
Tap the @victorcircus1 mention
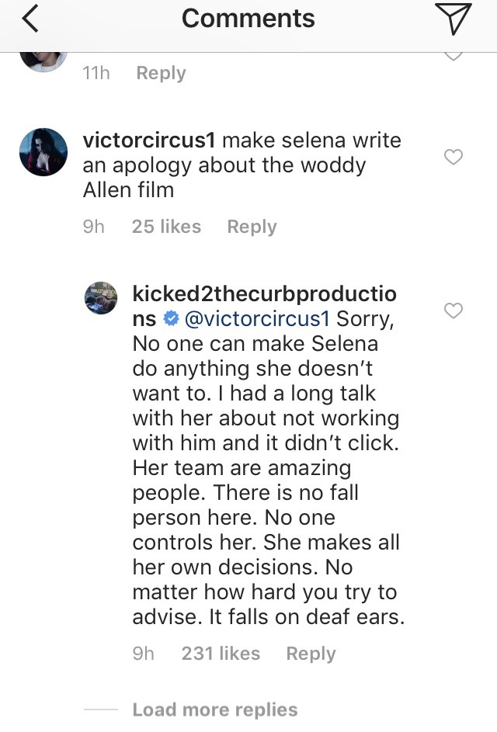click(256, 318)
